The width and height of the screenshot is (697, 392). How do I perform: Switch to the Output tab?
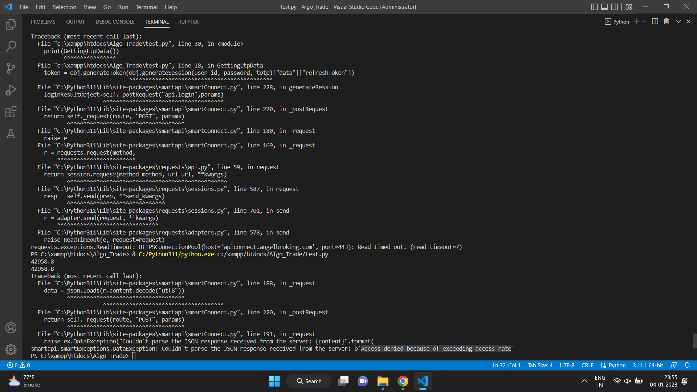pos(76,22)
